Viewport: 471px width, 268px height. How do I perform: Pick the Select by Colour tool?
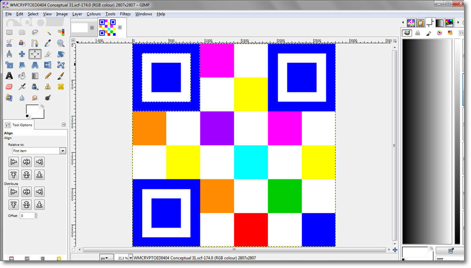pos(61,32)
